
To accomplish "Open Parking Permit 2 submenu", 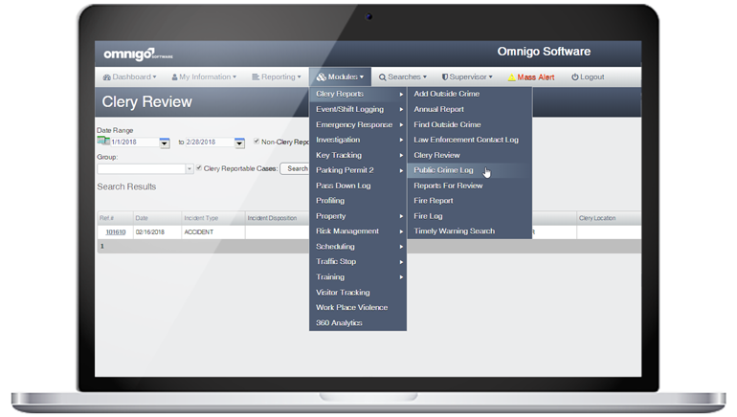I will [x=358, y=170].
